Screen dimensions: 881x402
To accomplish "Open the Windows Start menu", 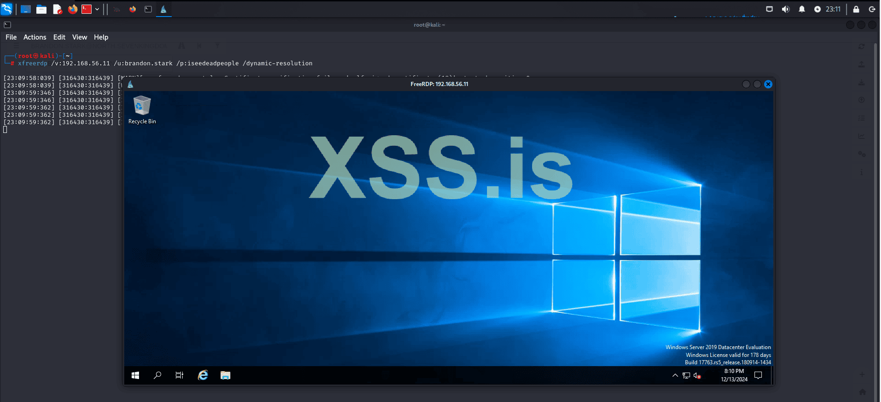I will point(135,375).
